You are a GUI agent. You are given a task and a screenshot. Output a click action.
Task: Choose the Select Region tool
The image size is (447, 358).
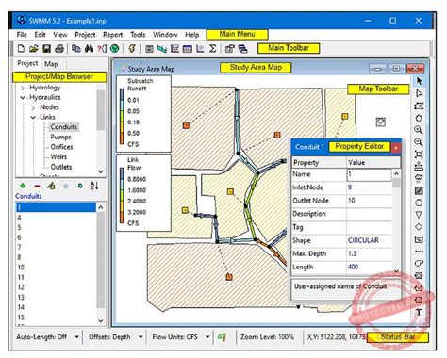tap(419, 106)
